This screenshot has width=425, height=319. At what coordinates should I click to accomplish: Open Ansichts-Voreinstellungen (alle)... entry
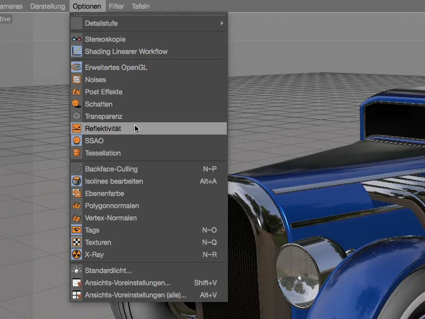[x=149, y=295]
